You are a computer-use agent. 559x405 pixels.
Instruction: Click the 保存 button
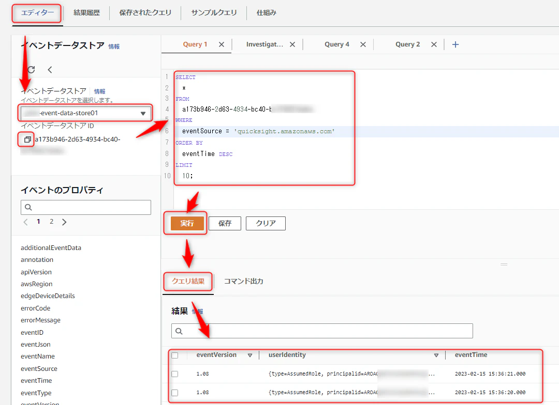[225, 224]
